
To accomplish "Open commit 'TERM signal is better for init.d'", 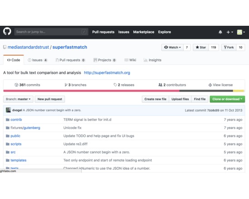I will pos(87,119).
